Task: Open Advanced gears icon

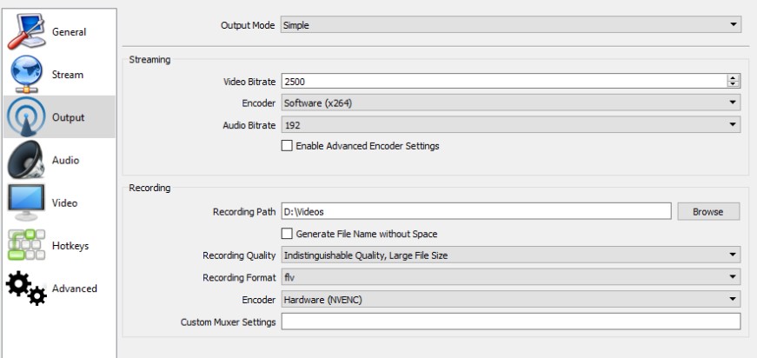Action: tap(25, 288)
